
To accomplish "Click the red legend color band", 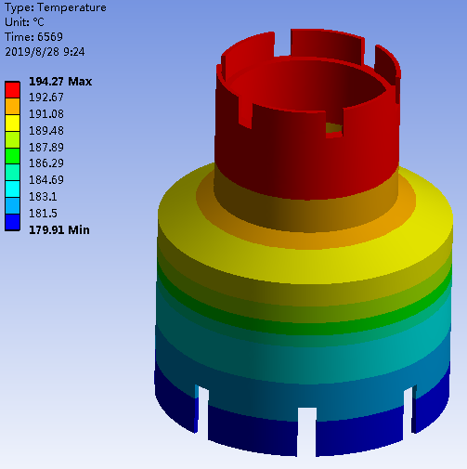I will (x=12, y=90).
